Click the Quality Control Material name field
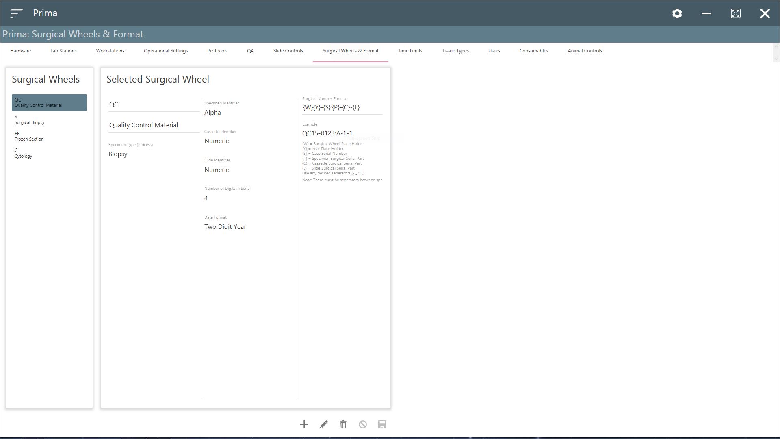Image resolution: width=780 pixels, height=439 pixels. pos(154,125)
